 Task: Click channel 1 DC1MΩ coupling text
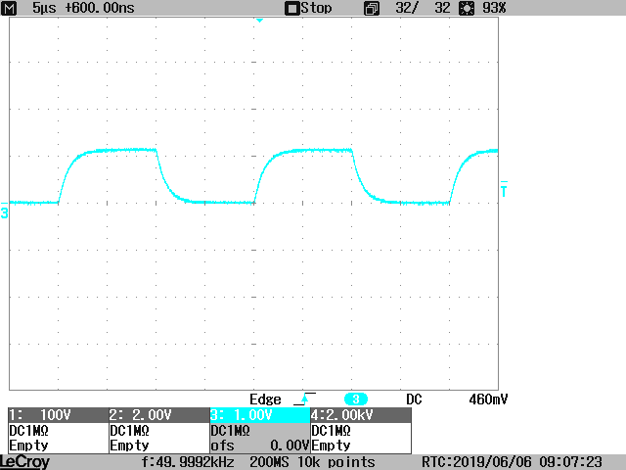coord(28,431)
